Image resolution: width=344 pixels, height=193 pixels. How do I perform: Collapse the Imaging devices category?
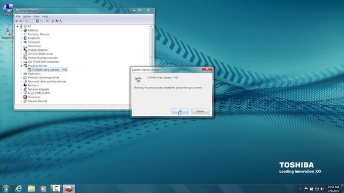(x=21, y=65)
